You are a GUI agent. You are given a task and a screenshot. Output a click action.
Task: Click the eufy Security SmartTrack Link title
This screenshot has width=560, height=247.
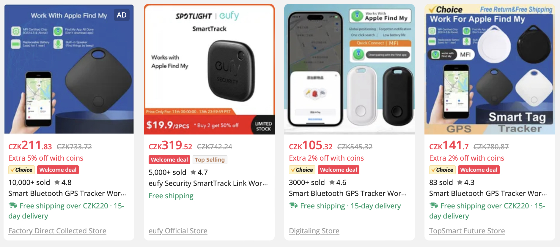208,183
